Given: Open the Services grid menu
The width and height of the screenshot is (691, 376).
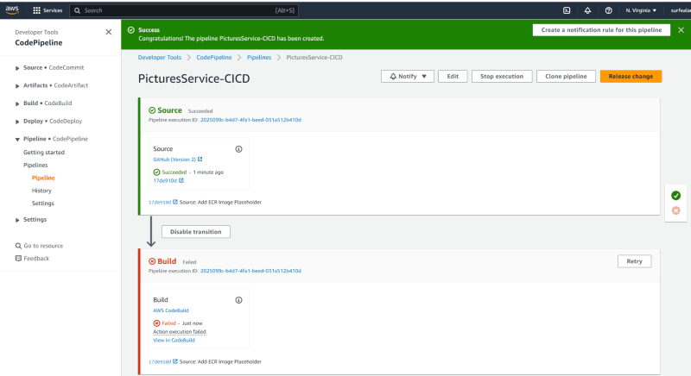Looking at the screenshot, I should 48,10.
